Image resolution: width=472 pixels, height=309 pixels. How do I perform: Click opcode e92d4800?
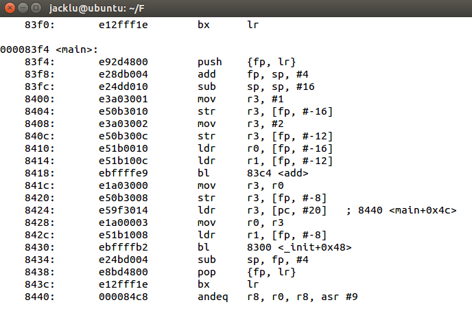[123, 62]
